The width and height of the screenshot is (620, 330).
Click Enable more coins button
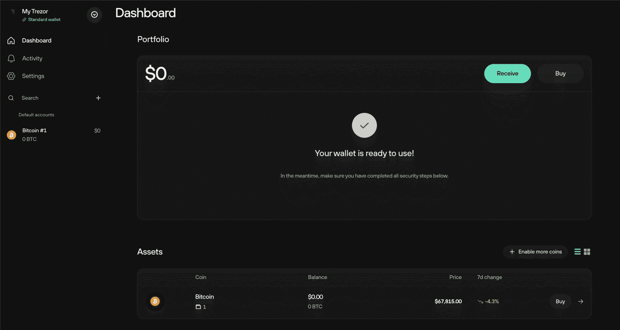click(x=536, y=252)
